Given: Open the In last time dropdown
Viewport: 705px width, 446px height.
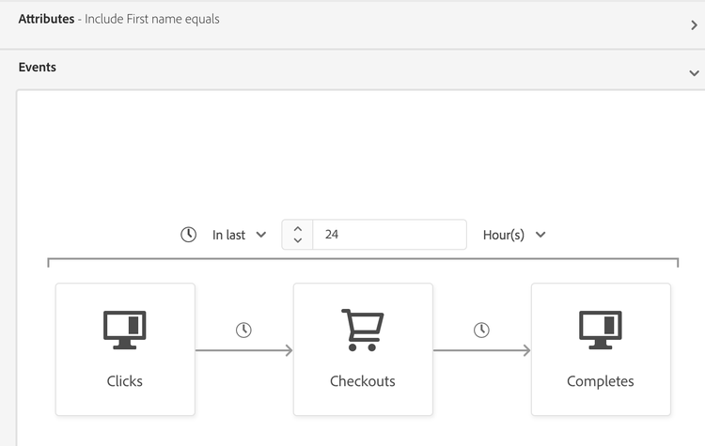Looking at the screenshot, I should 240,235.
